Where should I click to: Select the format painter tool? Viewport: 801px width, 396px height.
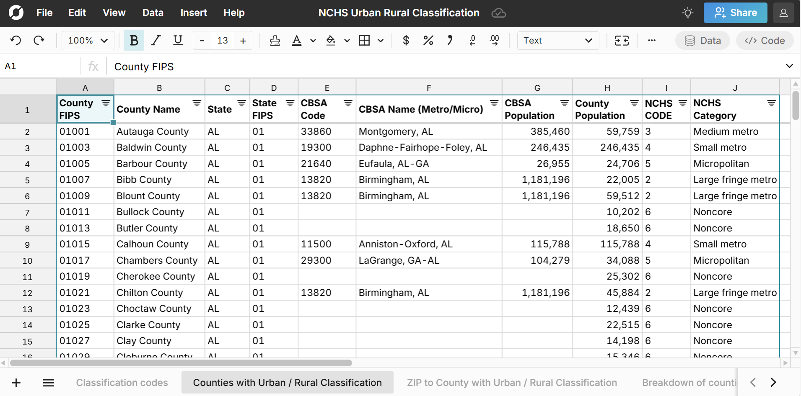click(x=275, y=40)
